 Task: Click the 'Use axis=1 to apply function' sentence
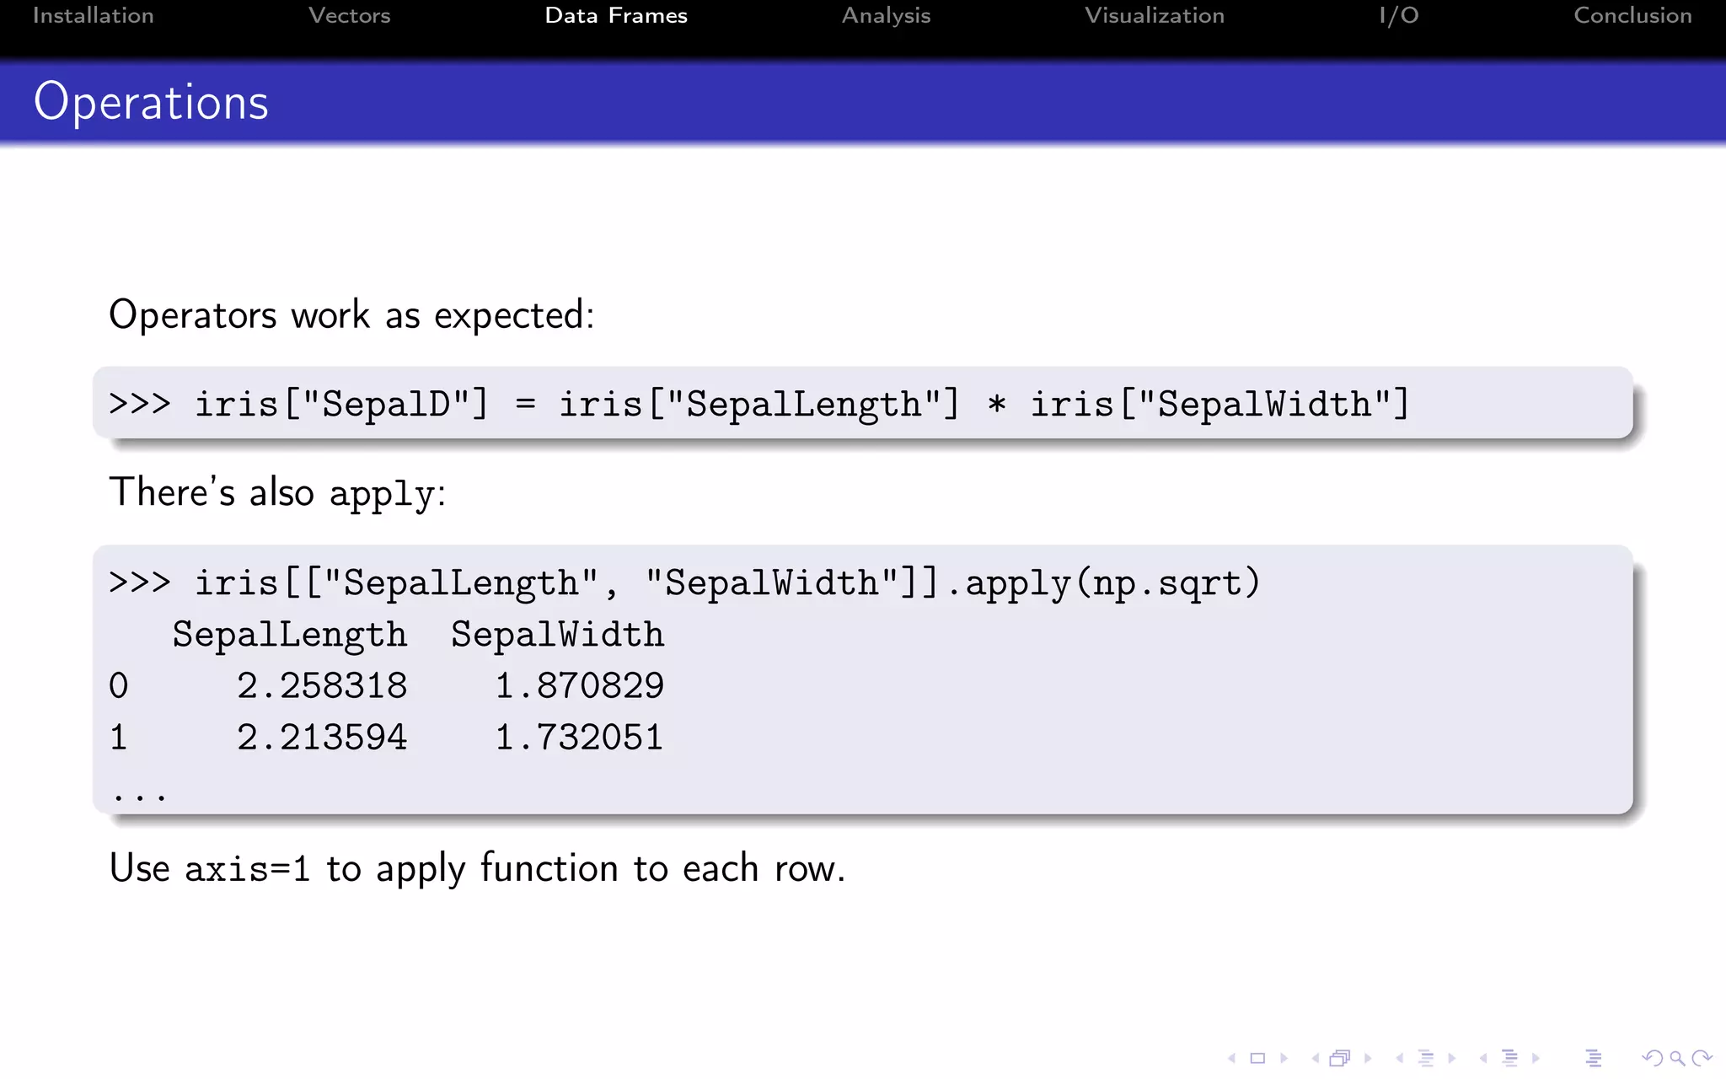477,868
